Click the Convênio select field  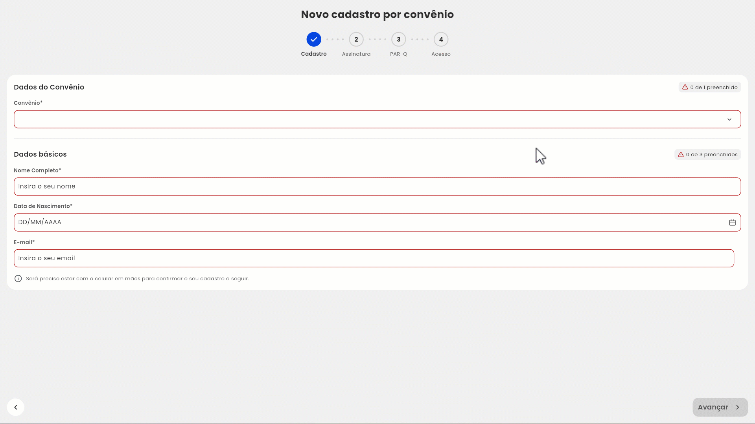tap(377, 119)
